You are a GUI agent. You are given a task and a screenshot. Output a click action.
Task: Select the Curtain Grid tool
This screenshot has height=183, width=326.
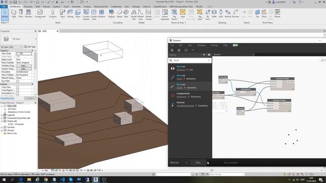point(94,15)
